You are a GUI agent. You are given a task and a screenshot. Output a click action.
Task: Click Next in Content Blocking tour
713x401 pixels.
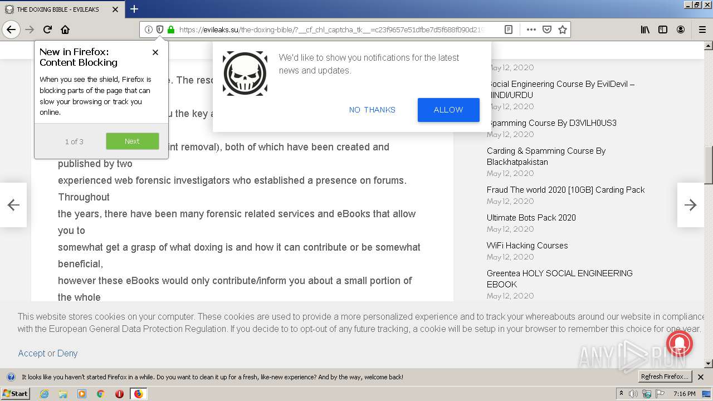tap(133, 141)
